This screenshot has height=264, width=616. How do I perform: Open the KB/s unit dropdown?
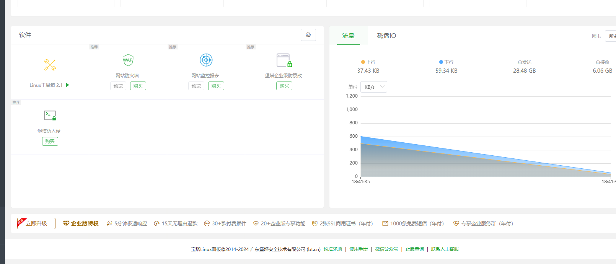(x=374, y=87)
